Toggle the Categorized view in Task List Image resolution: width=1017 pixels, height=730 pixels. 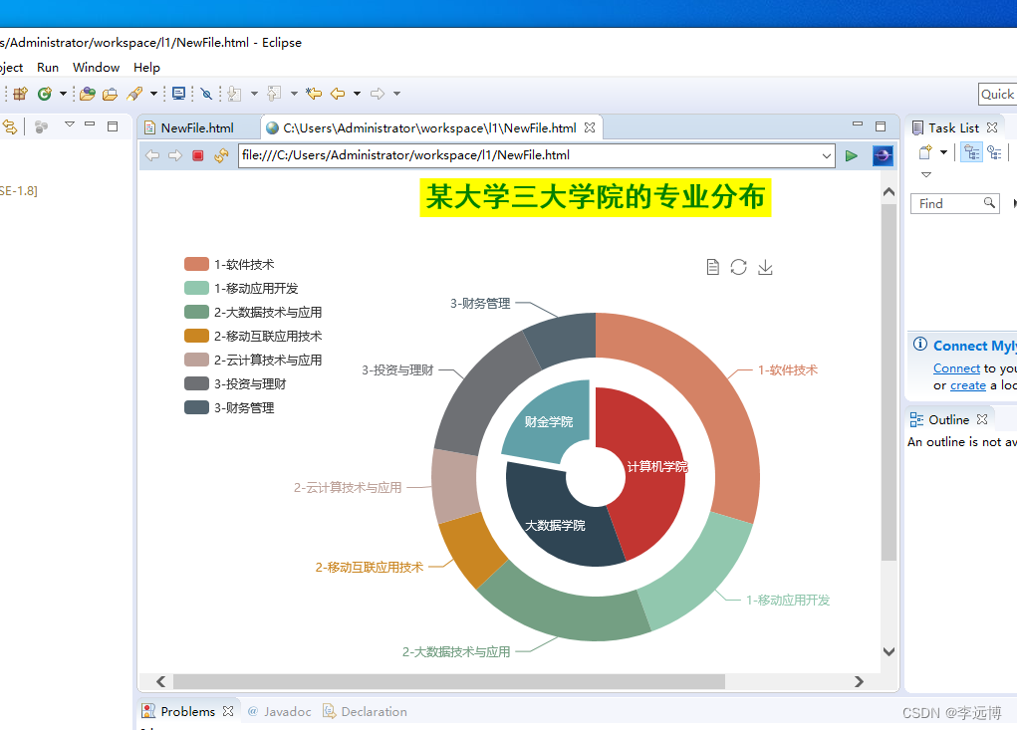[x=971, y=152]
